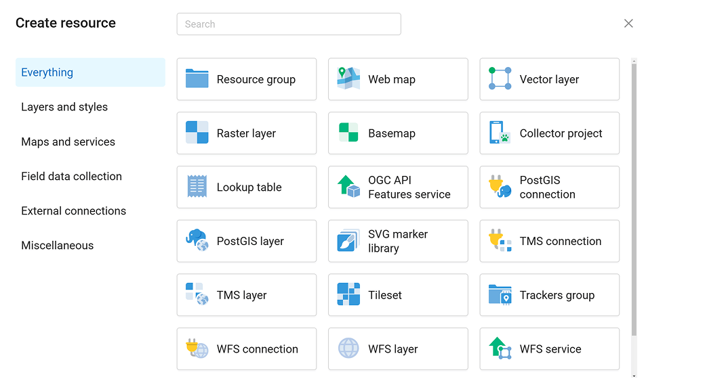Create a Basemap resource

pos(398,133)
